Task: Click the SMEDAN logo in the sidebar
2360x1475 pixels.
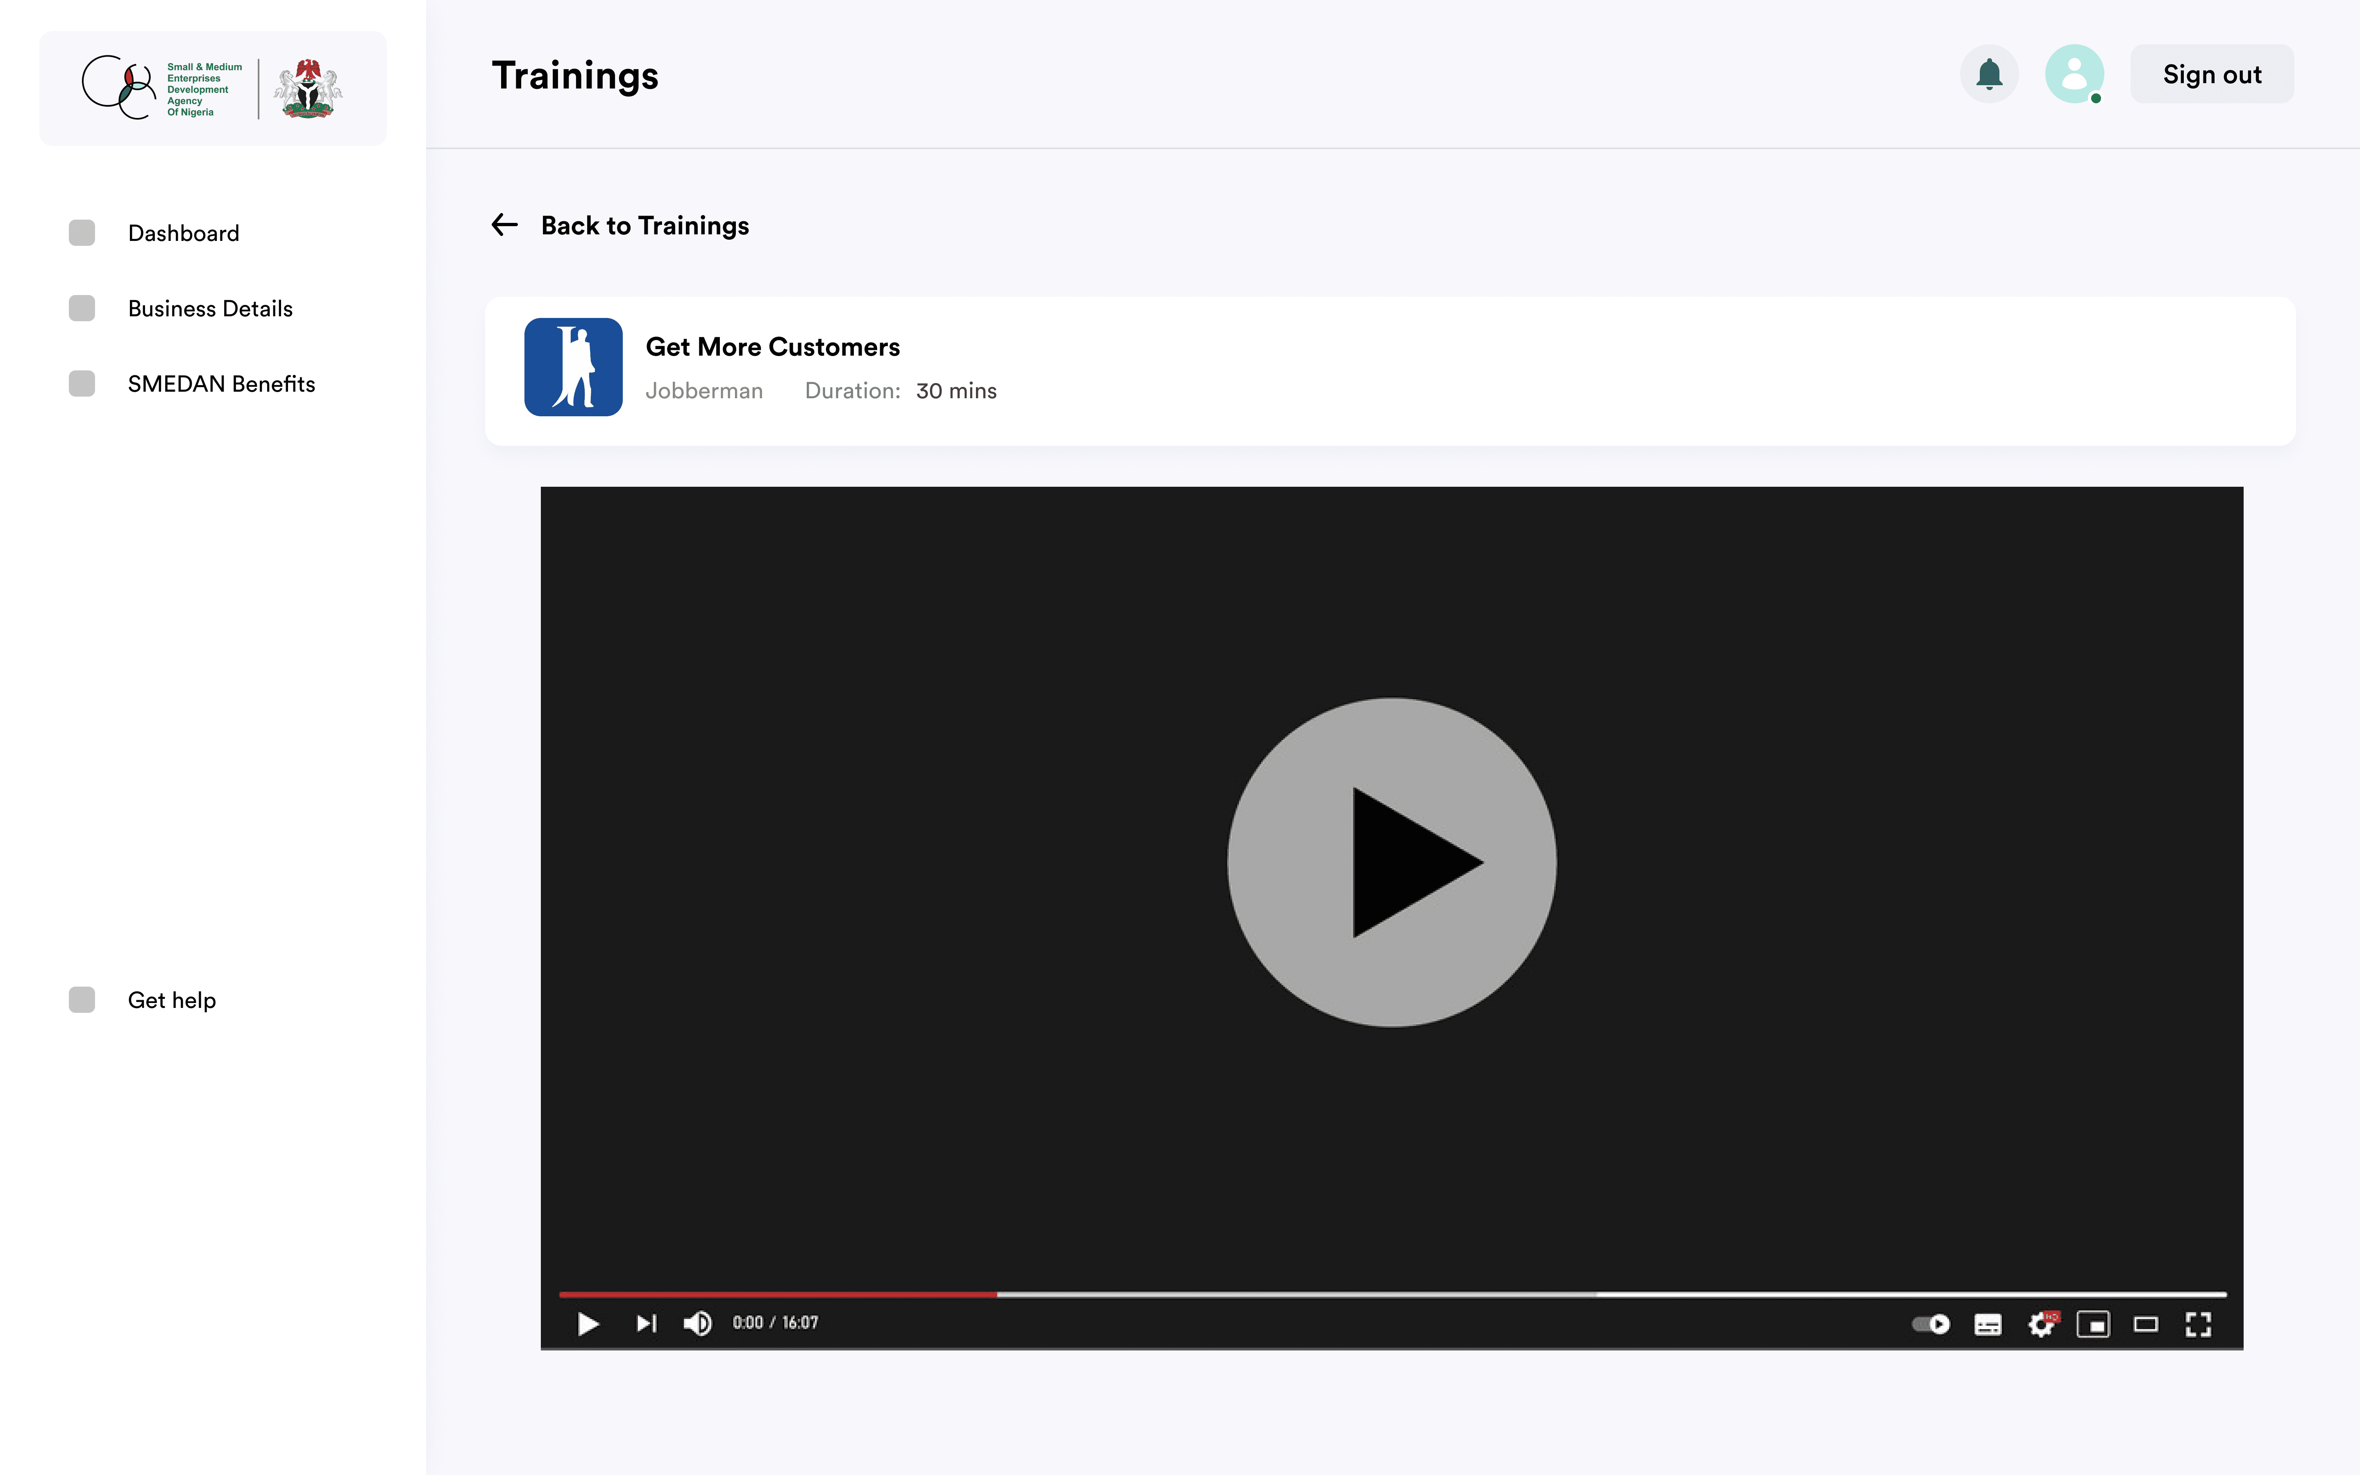Action: point(162,88)
